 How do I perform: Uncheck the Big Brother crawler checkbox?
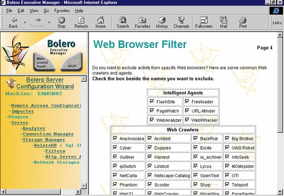click(226, 138)
